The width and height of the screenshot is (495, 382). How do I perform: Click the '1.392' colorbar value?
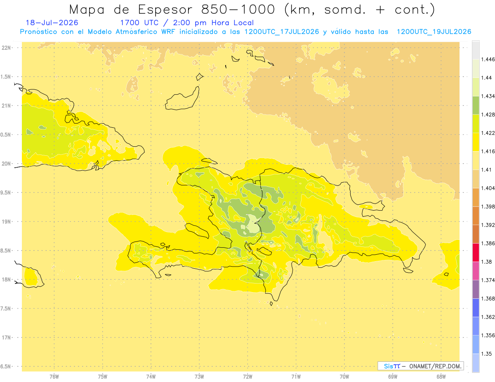click(x=488, y=225)
